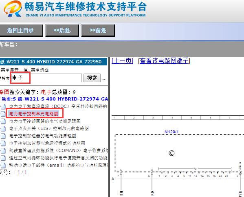This screenshot has height=197, width=244.
Task: Go back with the <<后退 button
Action: pos(62,30)
